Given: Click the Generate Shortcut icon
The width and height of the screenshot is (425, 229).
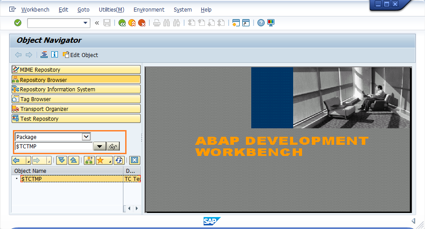Looking at the screenshot, I should tap(246, 23).
